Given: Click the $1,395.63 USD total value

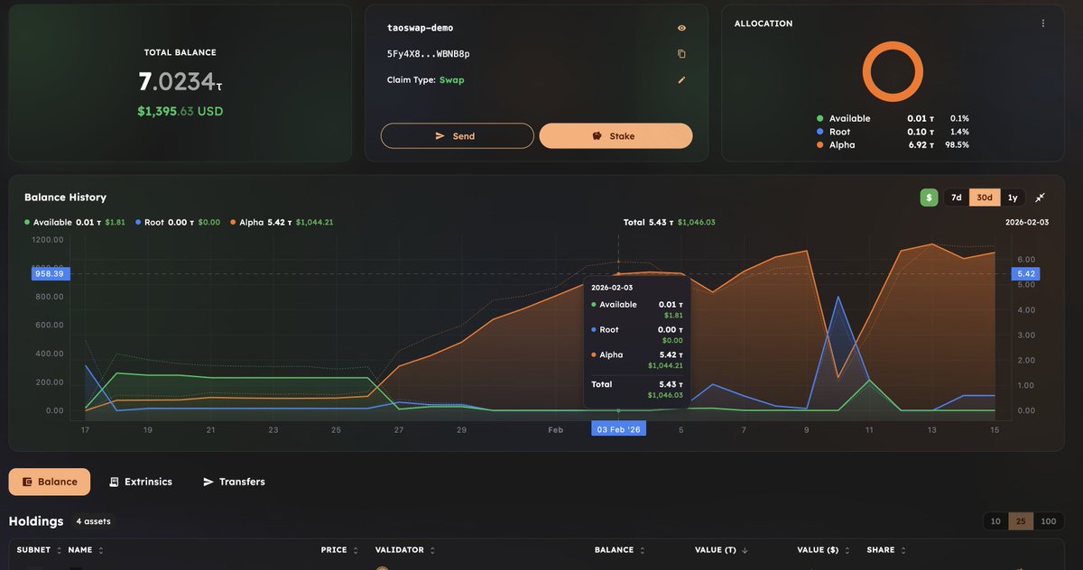Looking at the screenshot, I should click(x=180, y=111).
